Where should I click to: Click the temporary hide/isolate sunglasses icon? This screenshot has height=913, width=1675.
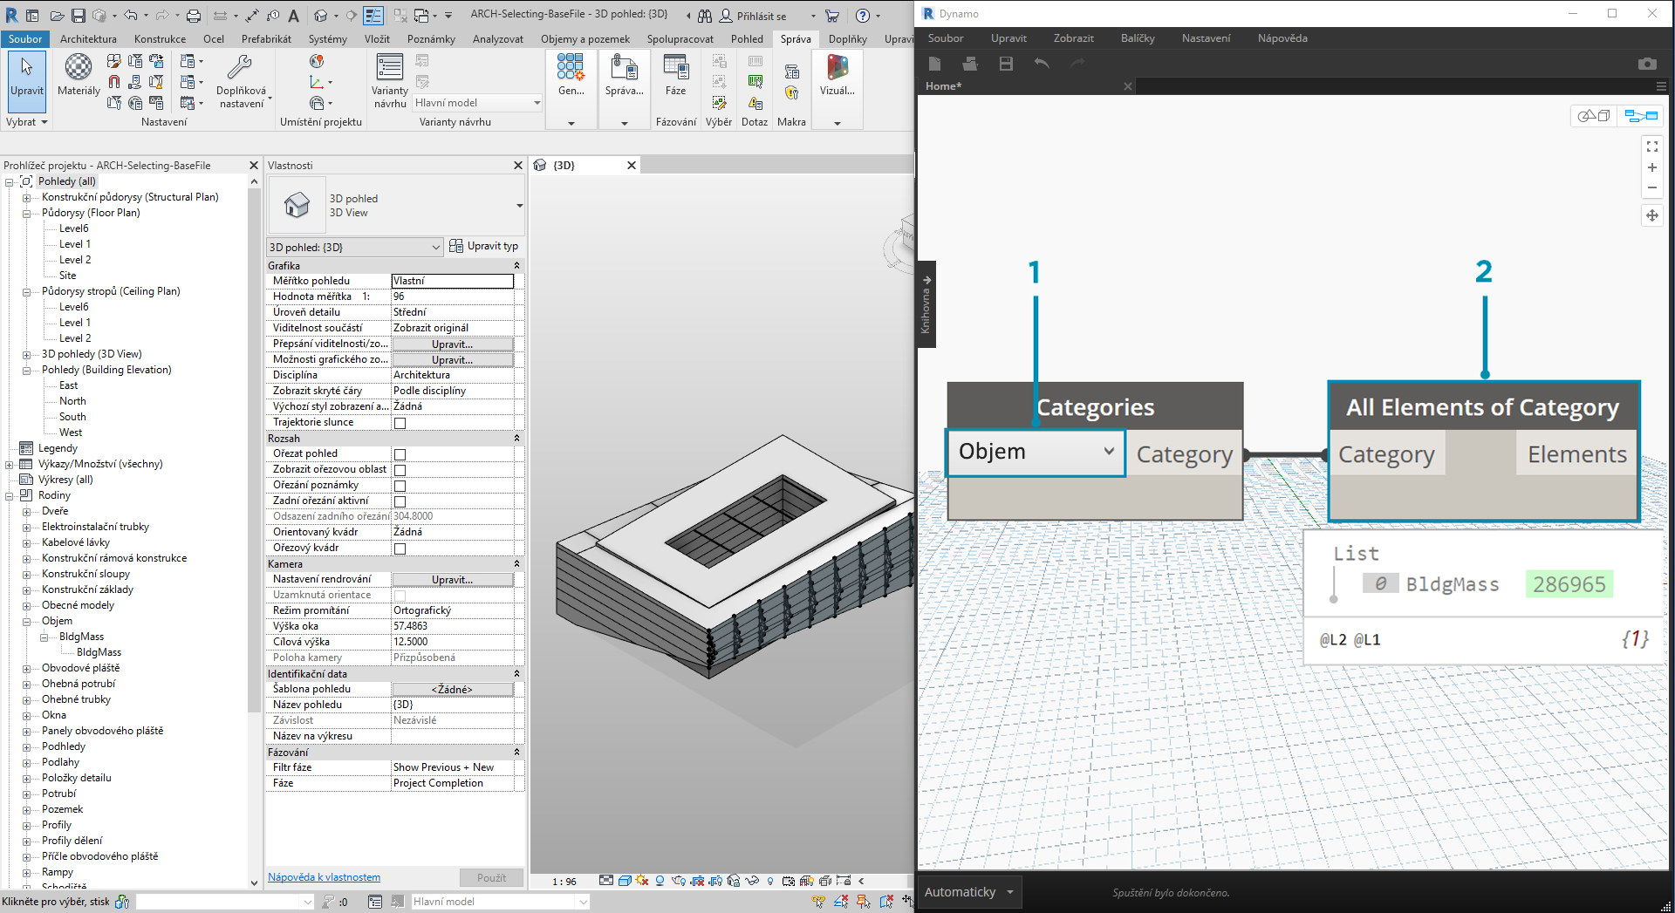click(x=752, y=881)
